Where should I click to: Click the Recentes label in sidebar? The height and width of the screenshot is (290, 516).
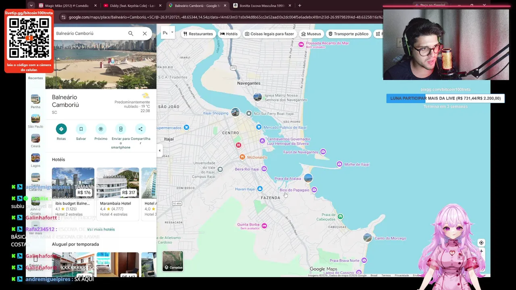point(35,78)
